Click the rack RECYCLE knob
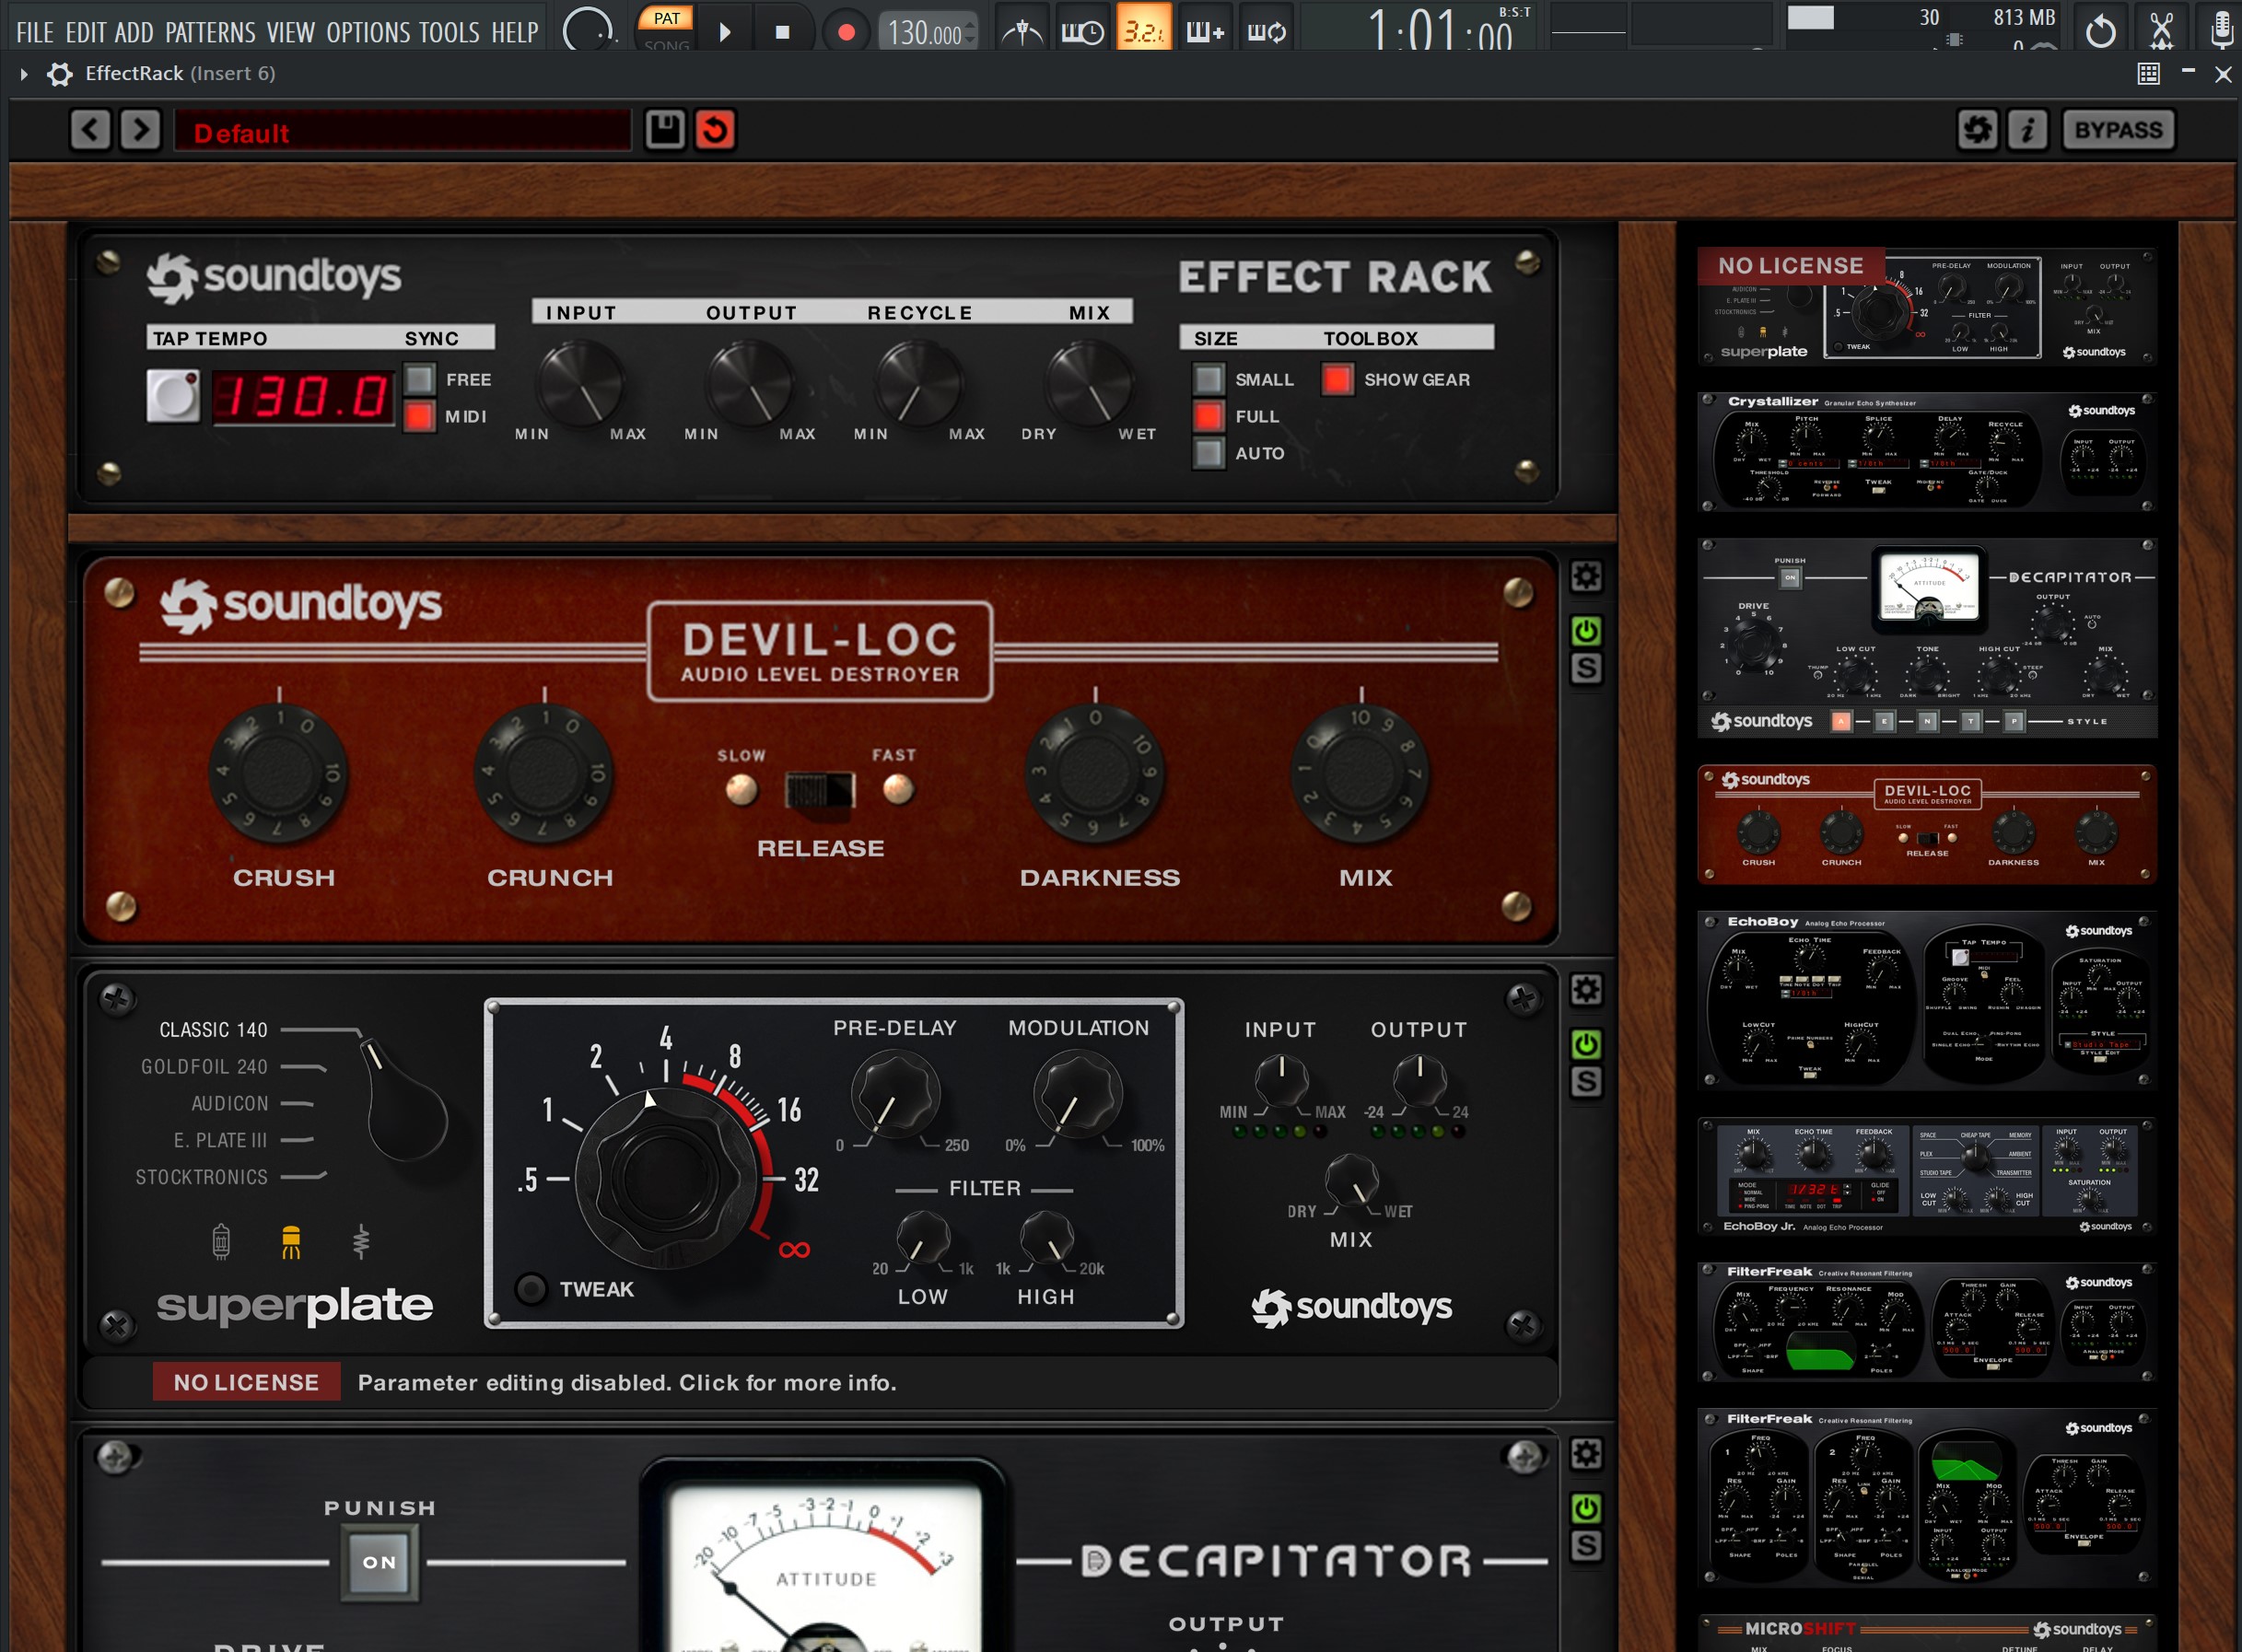Viewport: 2242px width, 1652px height. (919, 383)
